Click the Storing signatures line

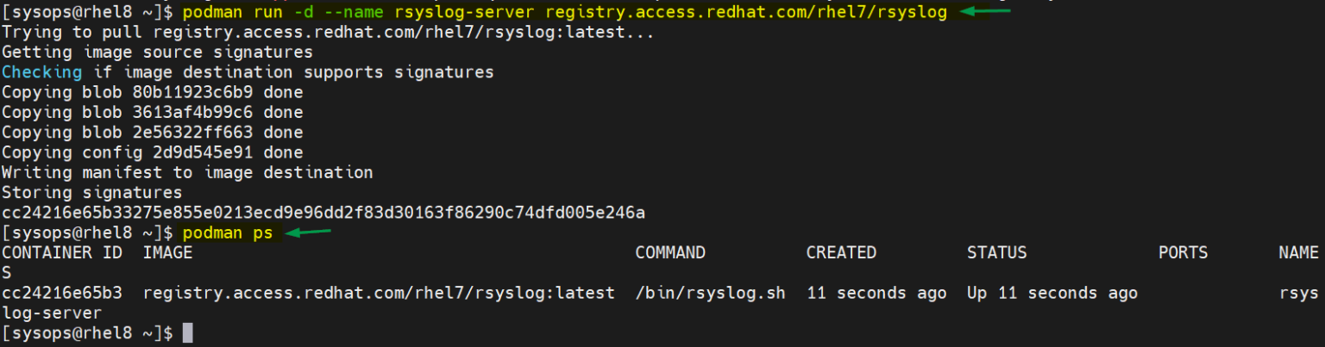tap(92, 193)
